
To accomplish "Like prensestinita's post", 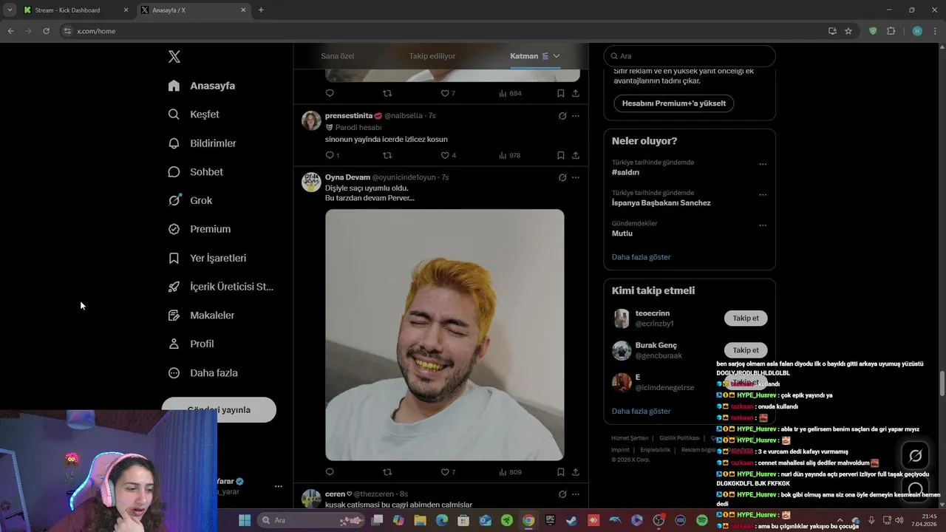I will [445, 155].
